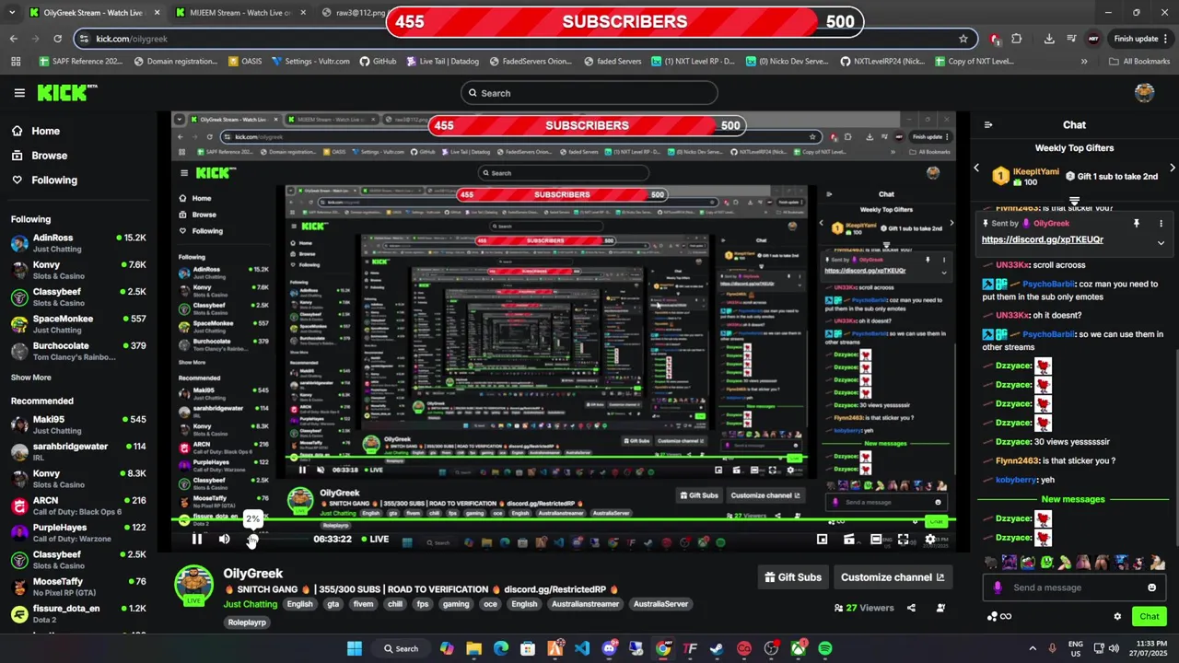Open PurpleHayes recommended channel
Image resolution: width=1179 pixels, height=663 pixels.
pos(78,533)
